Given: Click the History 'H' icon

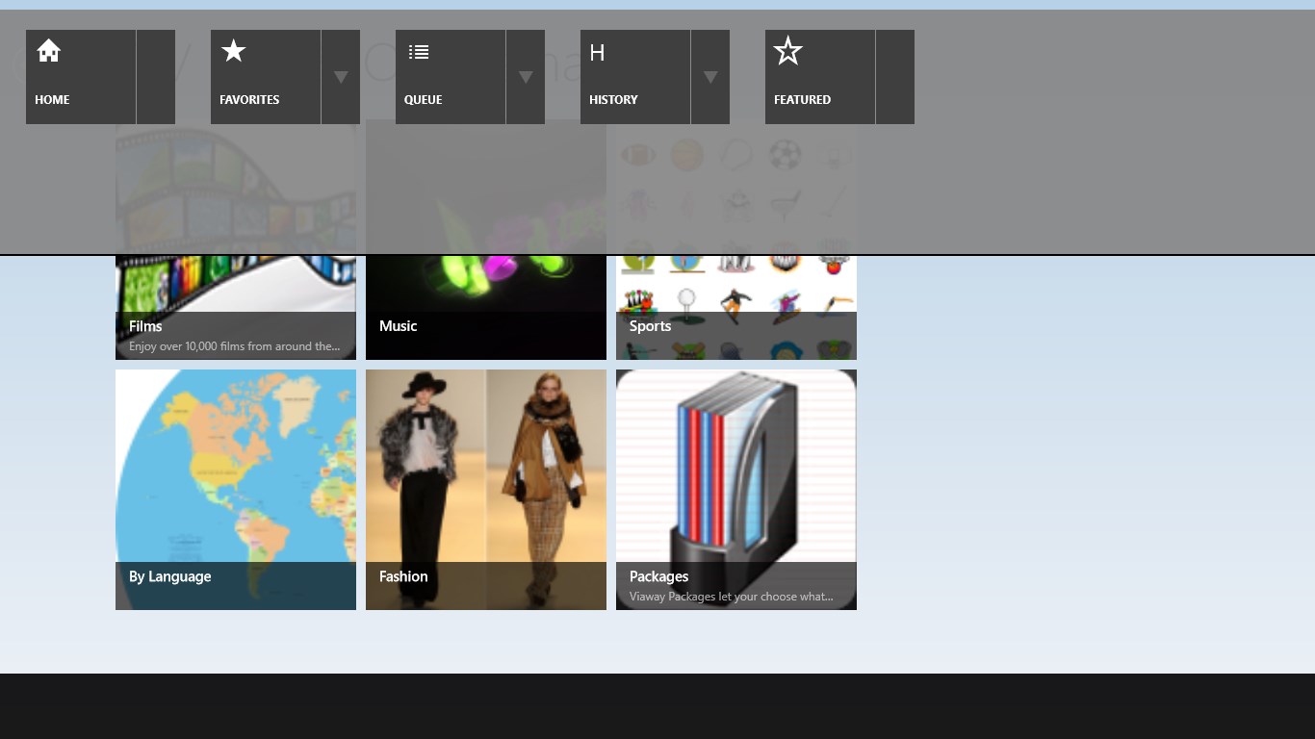Looking at the screenshot, I should click(597, 53).
